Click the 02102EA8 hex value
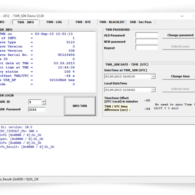 [x=62, y=80]
